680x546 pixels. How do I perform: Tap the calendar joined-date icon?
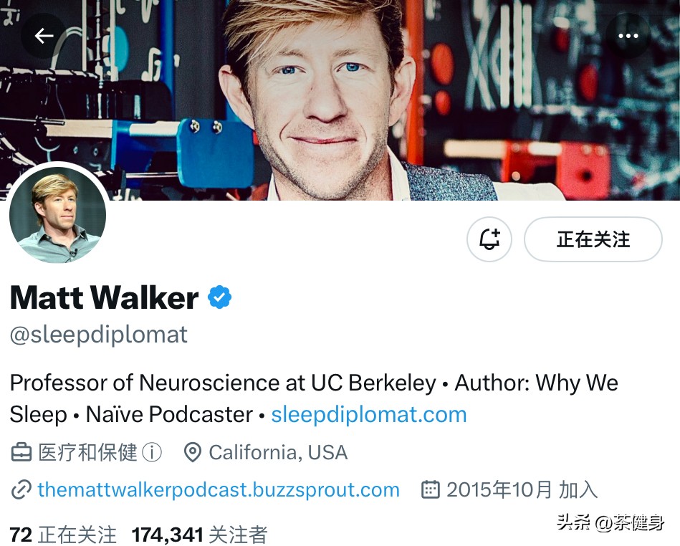(x=431, y=489)
